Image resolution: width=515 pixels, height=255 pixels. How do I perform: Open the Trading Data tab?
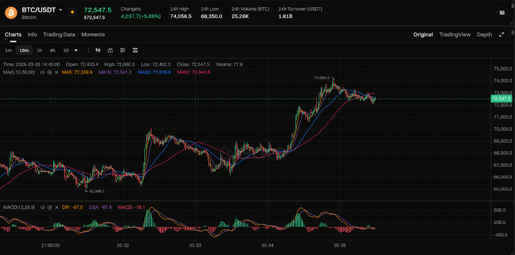pos(59,35)
